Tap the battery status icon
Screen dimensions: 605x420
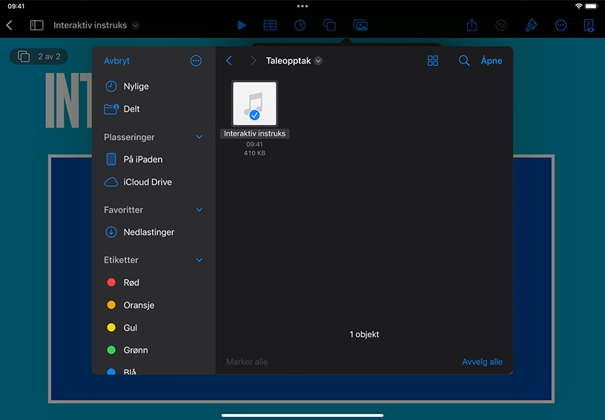(592, 6)
